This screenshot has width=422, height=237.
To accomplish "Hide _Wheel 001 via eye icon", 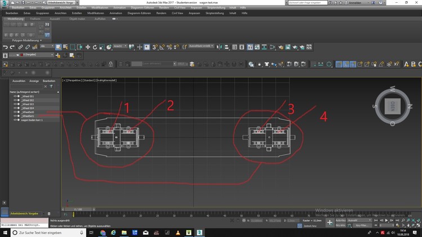I will (15, 96).
